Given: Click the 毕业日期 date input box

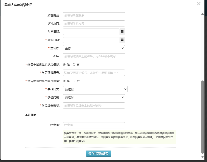Looking at the screenshot, I should [91, 40].
